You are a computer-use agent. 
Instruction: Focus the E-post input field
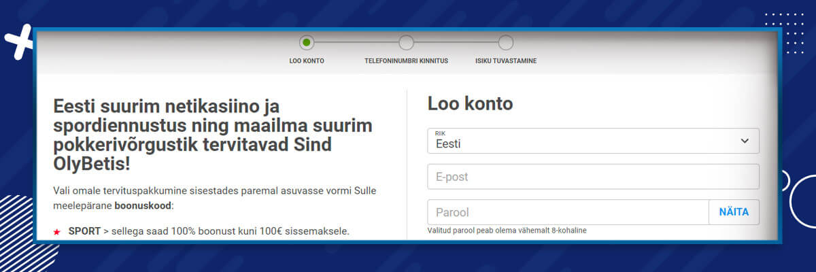pos(593,177)
